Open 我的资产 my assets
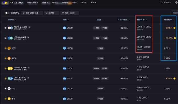 point(166,3)
